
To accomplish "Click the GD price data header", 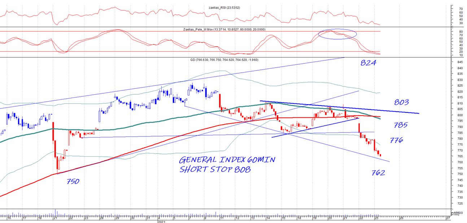I will tap(224, 60).
